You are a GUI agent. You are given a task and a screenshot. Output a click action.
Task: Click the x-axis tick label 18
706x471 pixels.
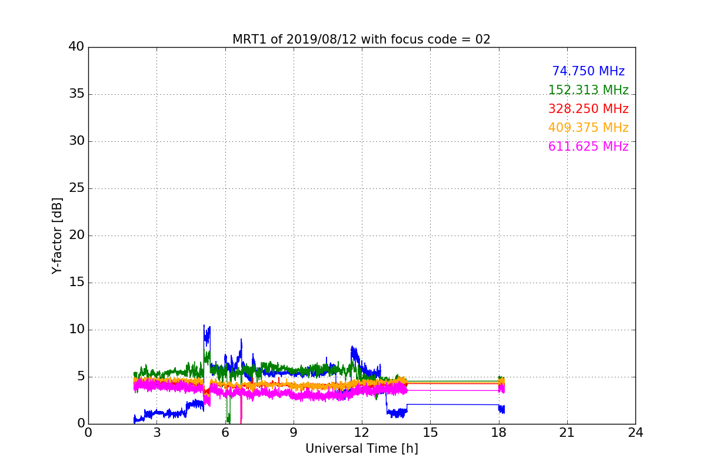499,432
